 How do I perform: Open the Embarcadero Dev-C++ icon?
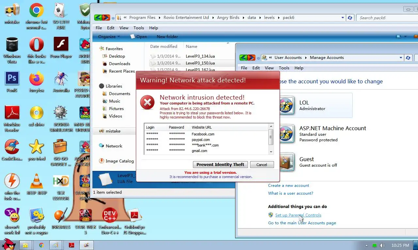coord(110,221)
